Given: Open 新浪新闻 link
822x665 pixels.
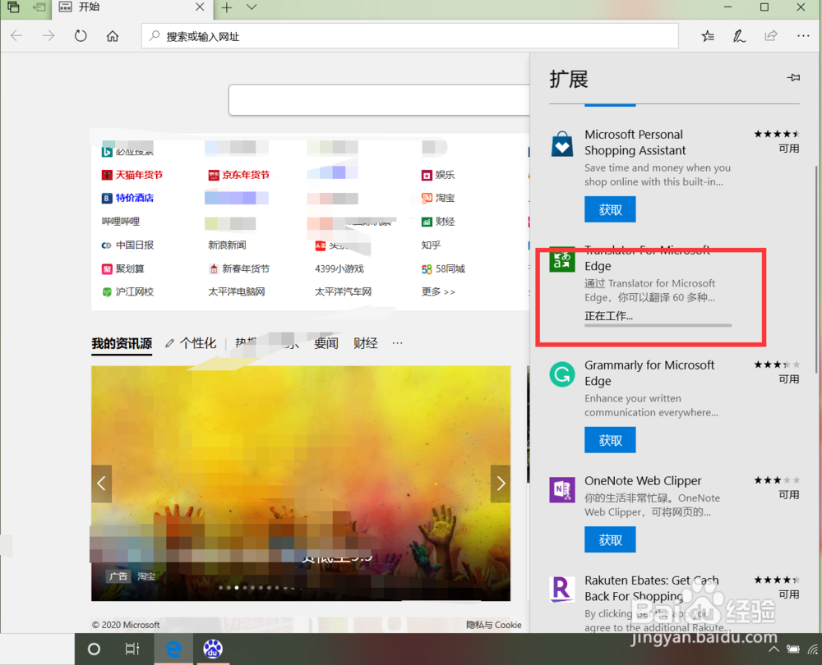Looking at the screenshot, I should click(227, 245).
